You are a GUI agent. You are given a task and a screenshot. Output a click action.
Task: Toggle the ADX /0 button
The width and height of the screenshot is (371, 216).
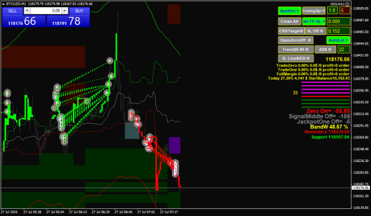tap(325, 49)
